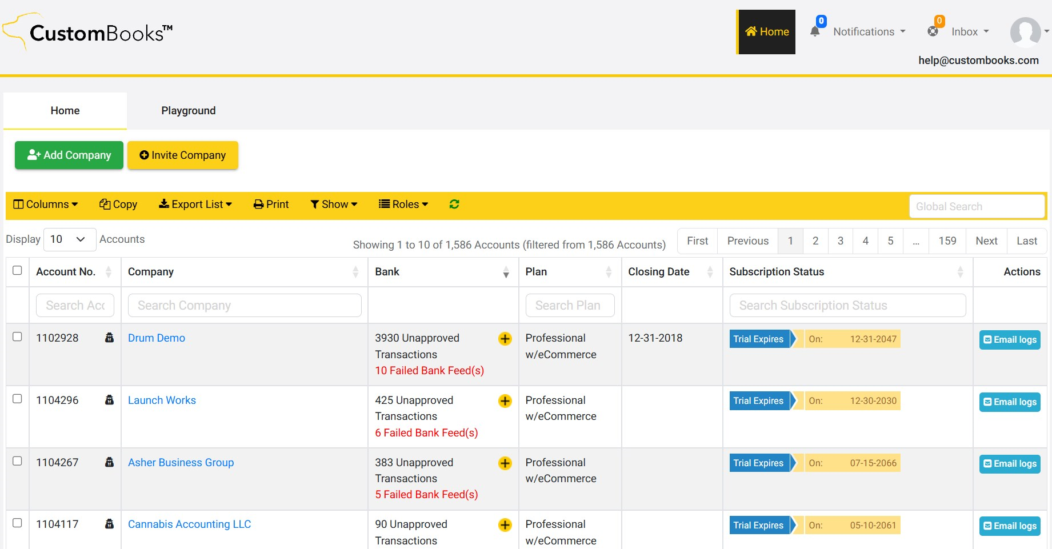Click plus icon beside 425 Unapproved Transactions

[505, 401]
